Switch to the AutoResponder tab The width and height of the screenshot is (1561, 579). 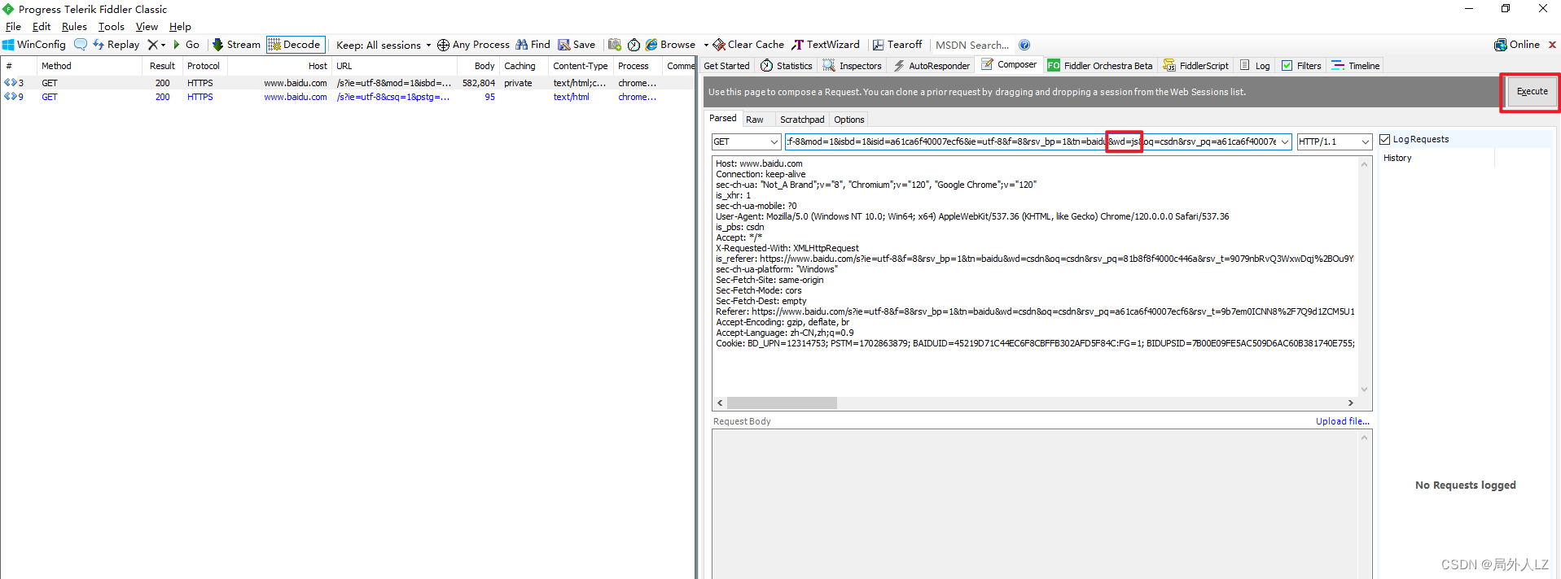[932, 66]
